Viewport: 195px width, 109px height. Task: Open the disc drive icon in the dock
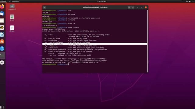pyautogui.click(x=2, y=63)
